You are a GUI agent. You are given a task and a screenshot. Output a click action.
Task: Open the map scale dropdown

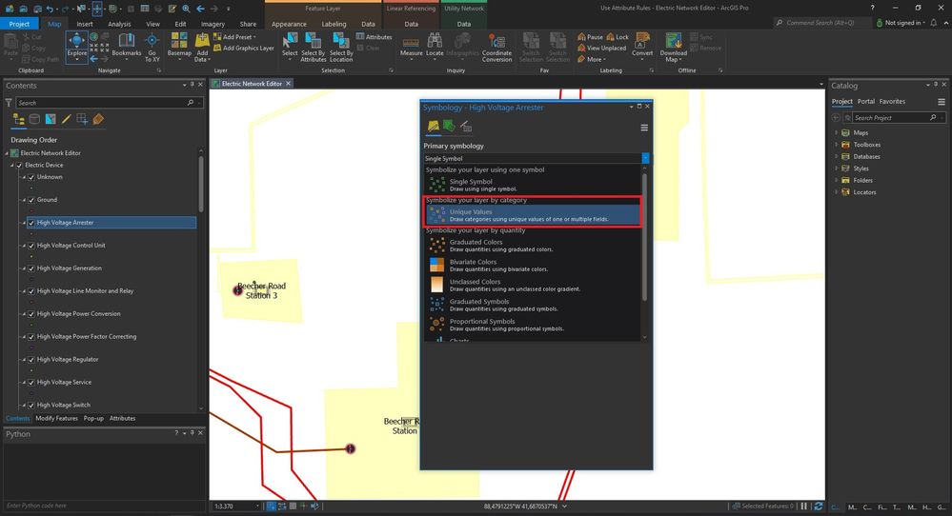257,506
